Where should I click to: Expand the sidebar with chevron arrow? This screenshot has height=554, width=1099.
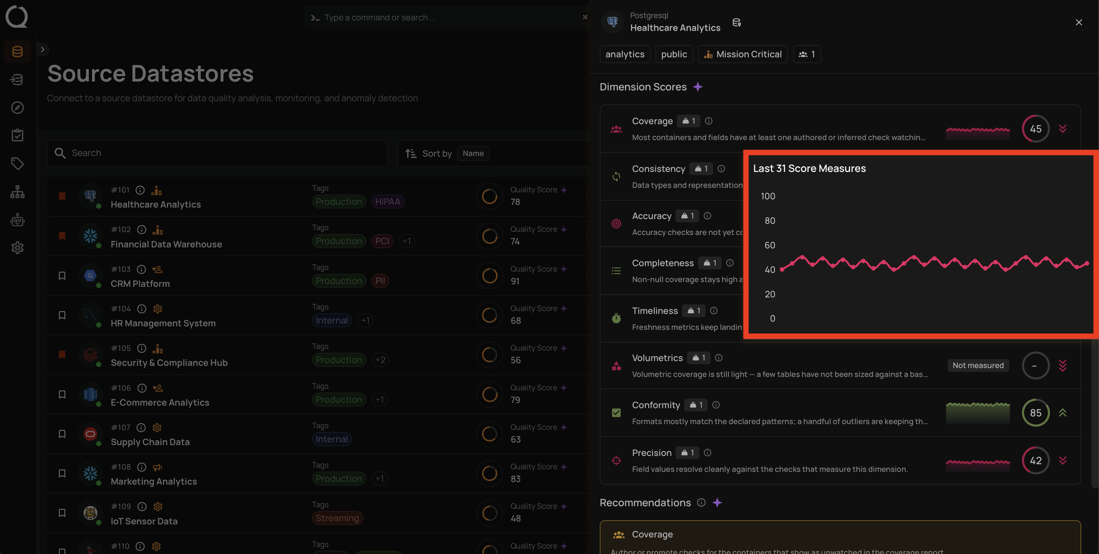coord(43,50)
